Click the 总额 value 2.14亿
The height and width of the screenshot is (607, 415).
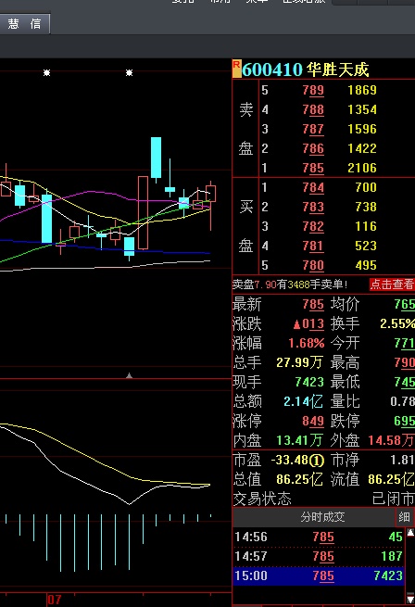coord(303,401)
